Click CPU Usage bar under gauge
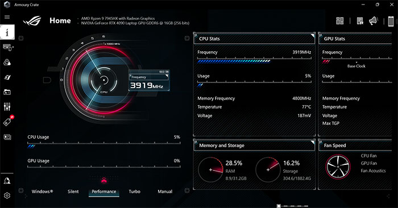Image resolution: width=398 pixels, height=208 pixels. pyautogui.click(x=104, y=144)
